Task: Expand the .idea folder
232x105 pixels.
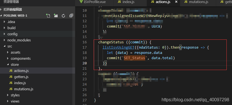Action: click(11, 22)
